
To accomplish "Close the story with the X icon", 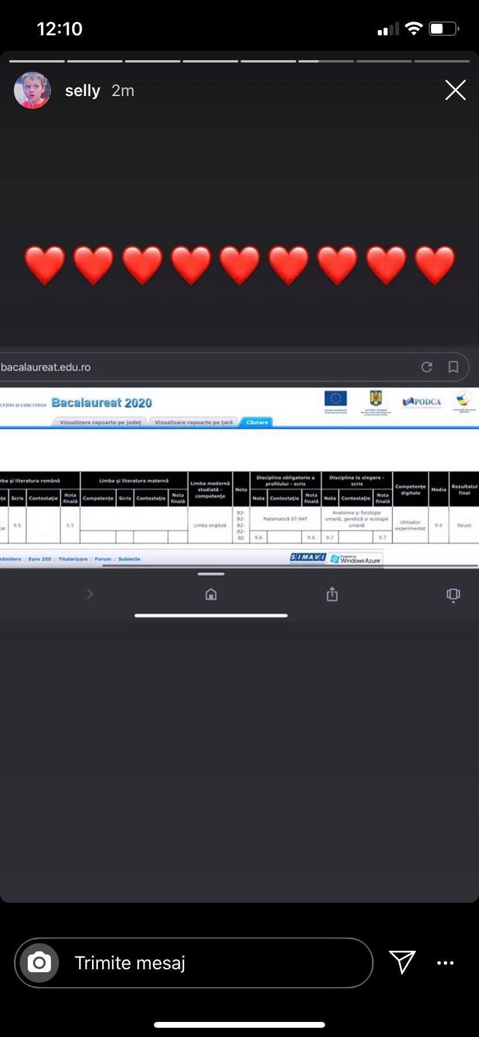I will point(455,90).
